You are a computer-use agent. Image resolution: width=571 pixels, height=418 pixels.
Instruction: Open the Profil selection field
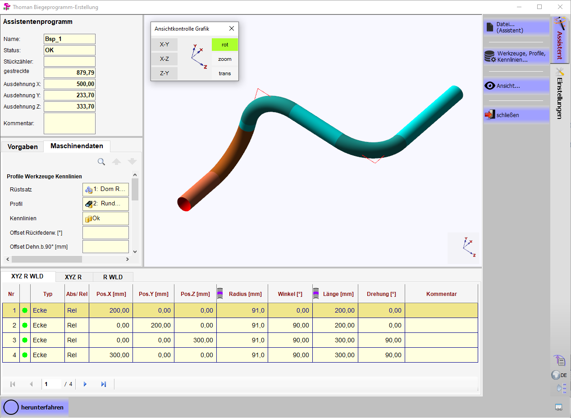pos(105,204)
